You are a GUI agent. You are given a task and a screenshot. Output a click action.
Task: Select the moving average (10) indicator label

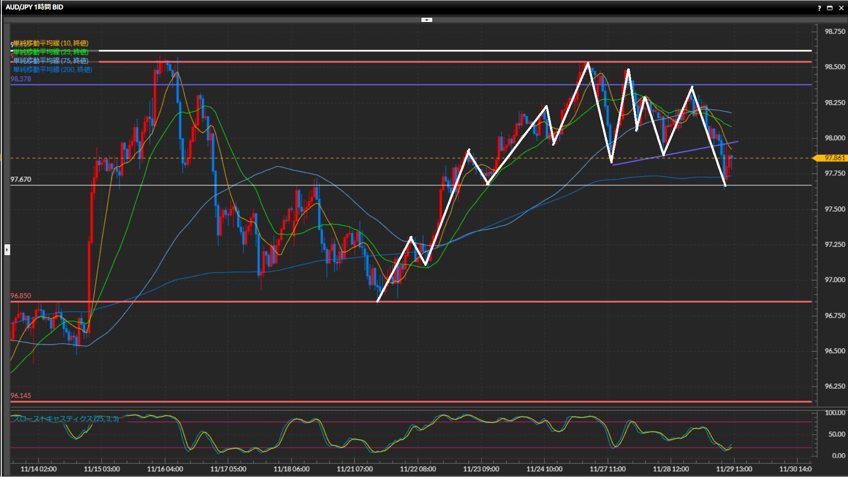click(x=51, y=43)
